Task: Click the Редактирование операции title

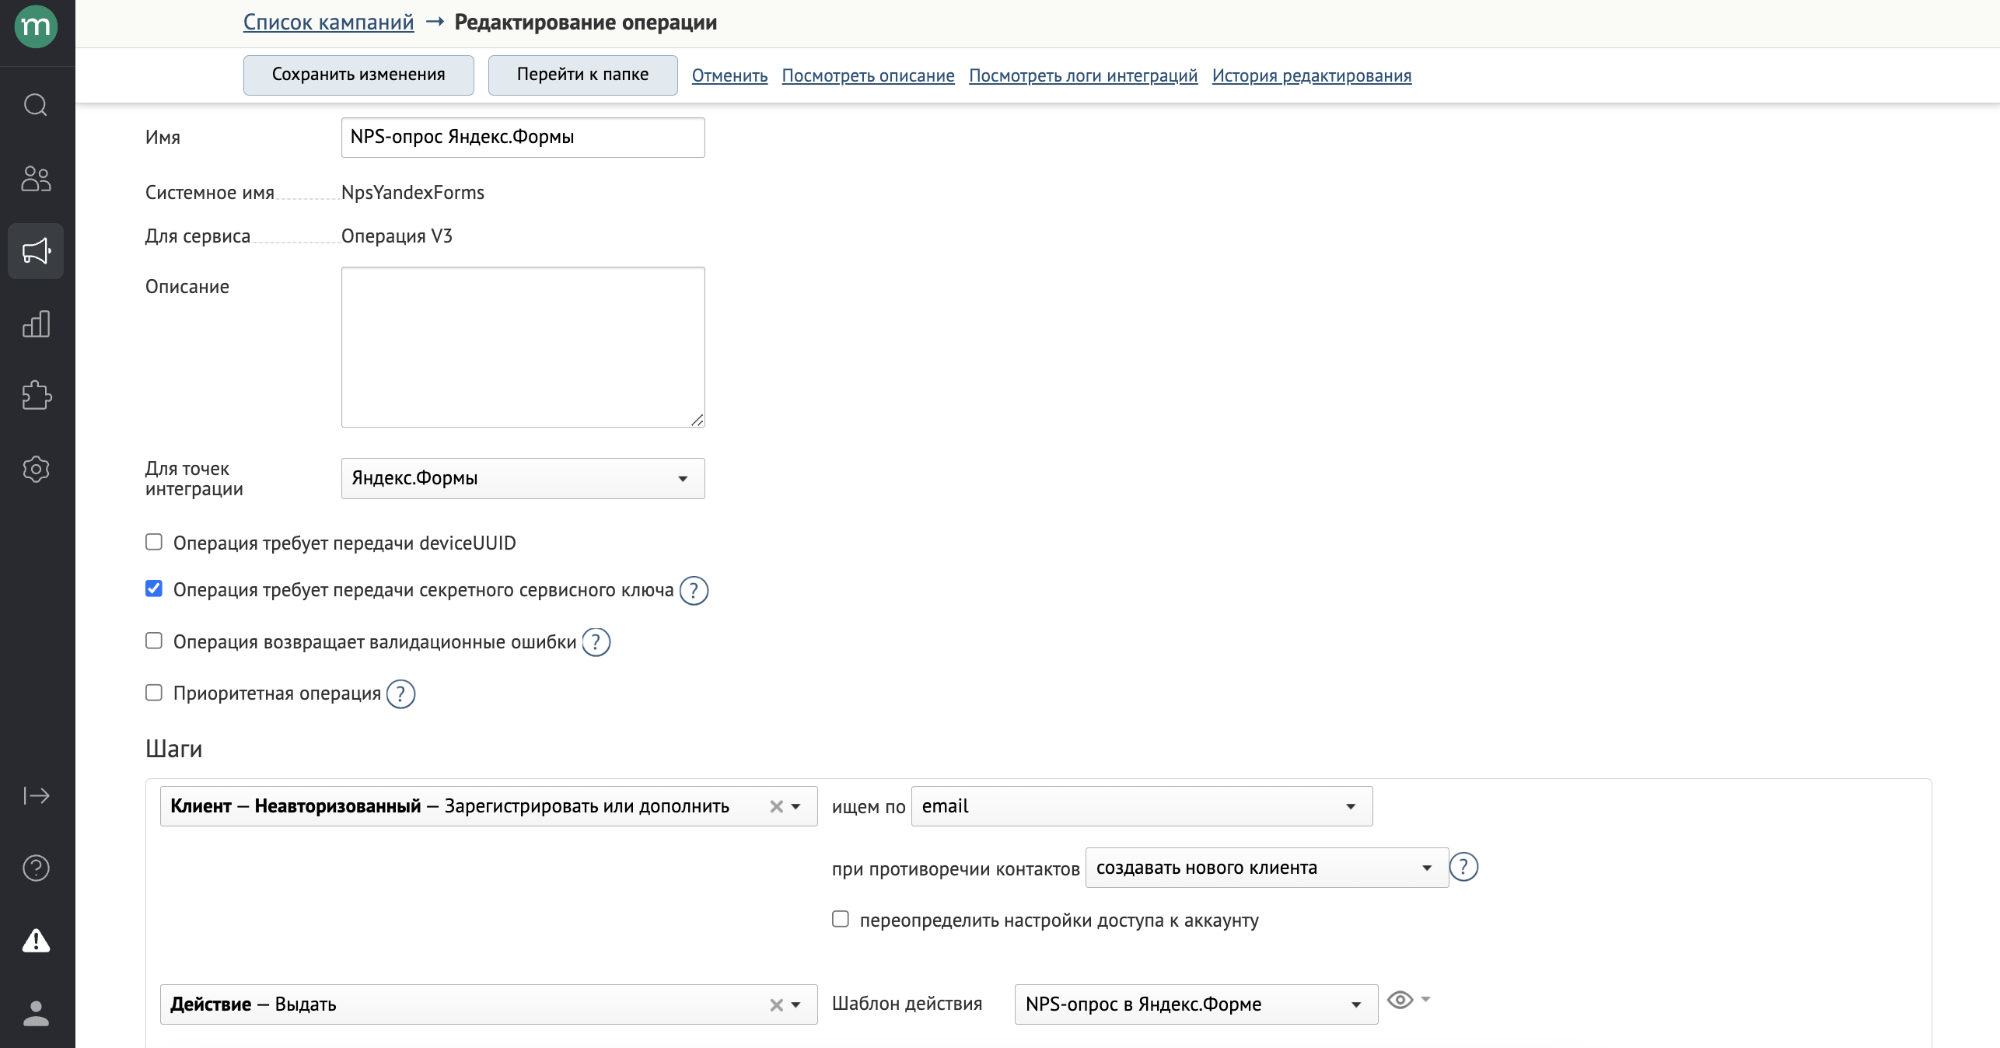Action: (586, 23)
